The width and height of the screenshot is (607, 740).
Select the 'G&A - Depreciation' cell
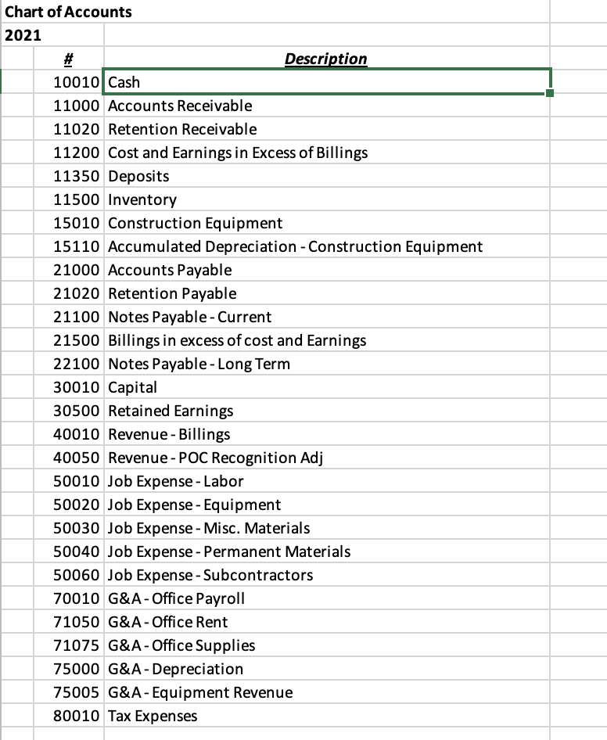coord(327,669)
